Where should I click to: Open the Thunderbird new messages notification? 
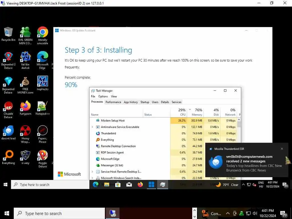coord(247,160)
